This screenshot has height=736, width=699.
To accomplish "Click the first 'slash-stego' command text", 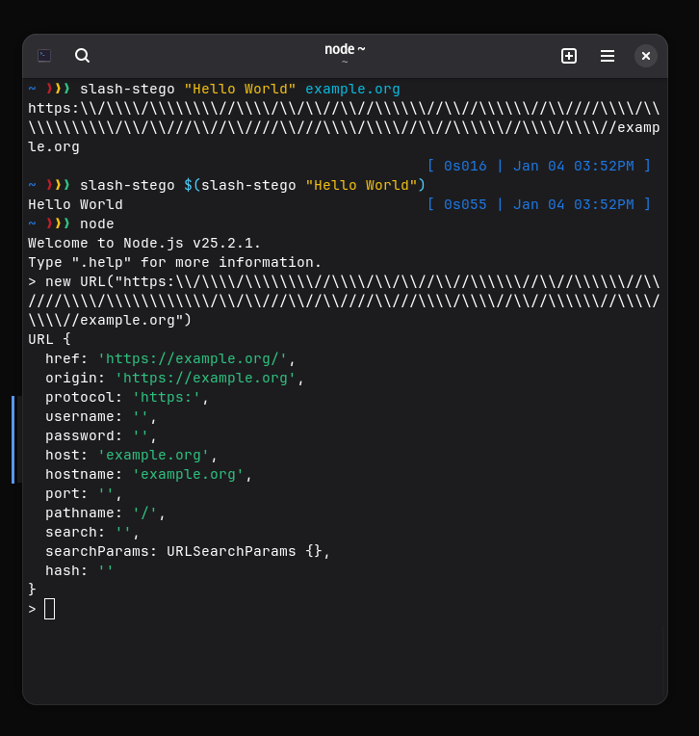I will tap(127, 90).
